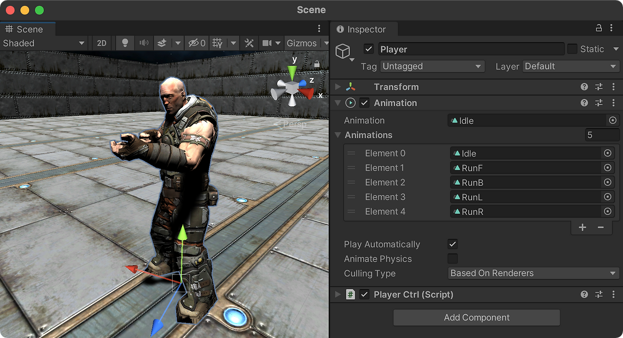Toggle scene lighting bulb icon
The height and width of the screenshot is (338, 623).
[x=125, y=43]
